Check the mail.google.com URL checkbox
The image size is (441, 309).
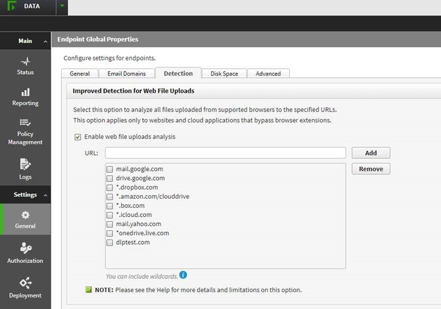pyautogui.click(x=110, y=169)
